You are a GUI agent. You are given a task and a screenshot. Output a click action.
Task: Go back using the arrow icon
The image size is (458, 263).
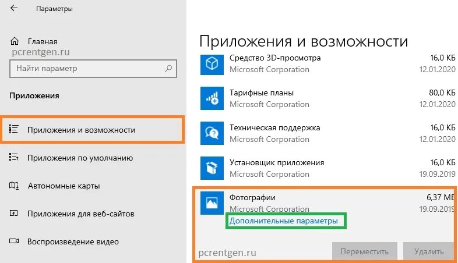[x=14, y=8]
